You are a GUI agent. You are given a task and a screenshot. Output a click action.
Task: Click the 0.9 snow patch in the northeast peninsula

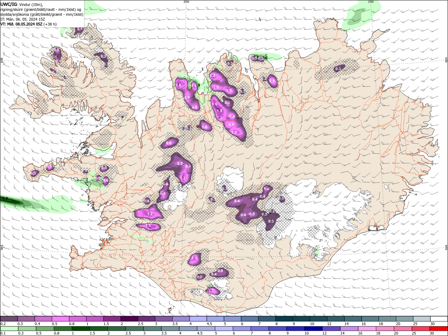tap(272, 81)
